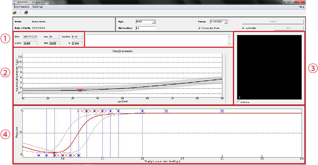Click the black stimulus display panel
The image size is (318, 165).
[x=270, y=67]
